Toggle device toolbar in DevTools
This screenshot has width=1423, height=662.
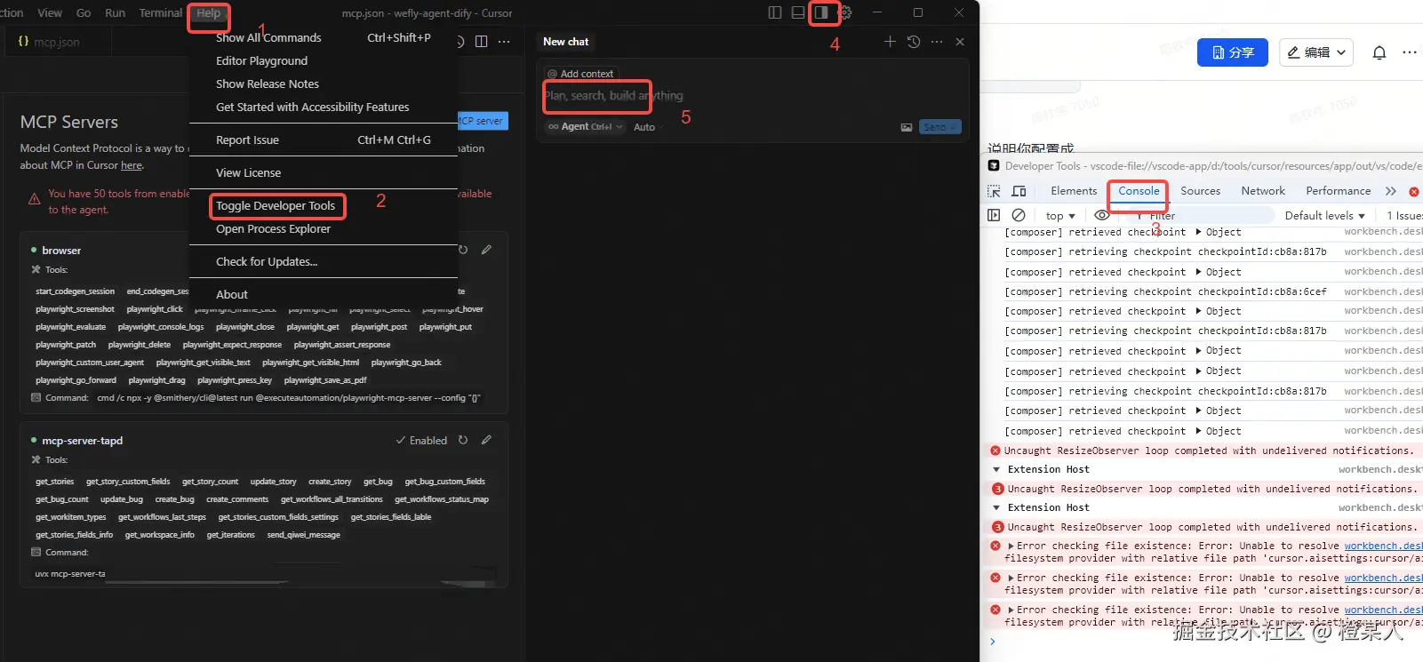(x=1019, y=191)
